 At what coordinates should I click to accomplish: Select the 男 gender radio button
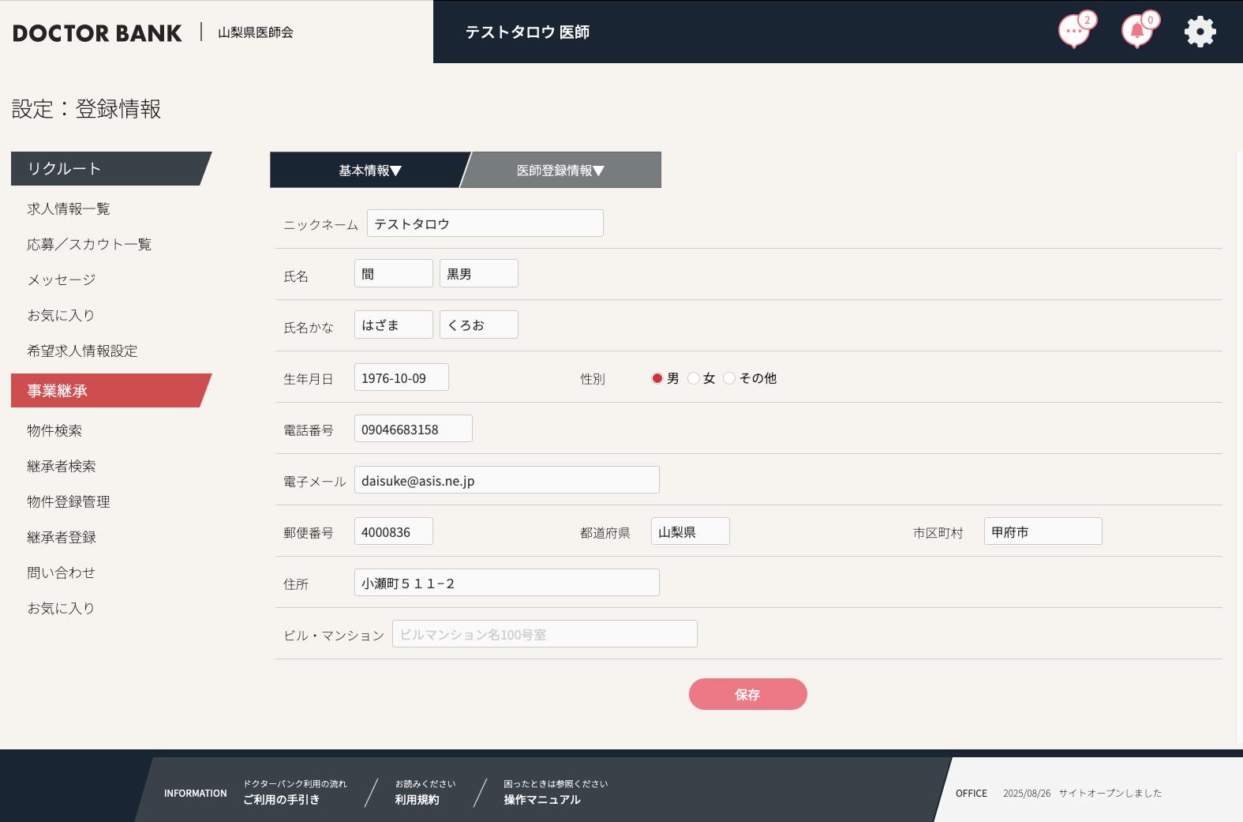[x=657, y=378]
